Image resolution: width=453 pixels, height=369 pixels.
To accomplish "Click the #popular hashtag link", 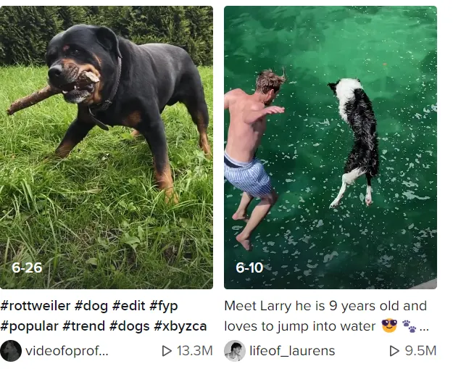I will (x=29, y=326).
